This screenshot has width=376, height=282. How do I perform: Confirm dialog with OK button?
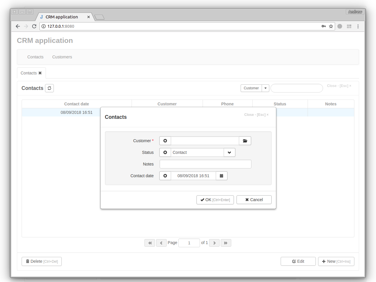(215, 200)
